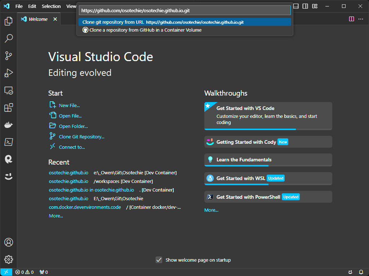Open Run and Debug view
The height and width of the screenshot is (276, 369).
coord(8,73)
